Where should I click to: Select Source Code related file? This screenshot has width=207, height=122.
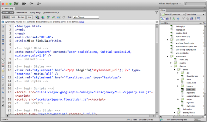coord(8,13)
